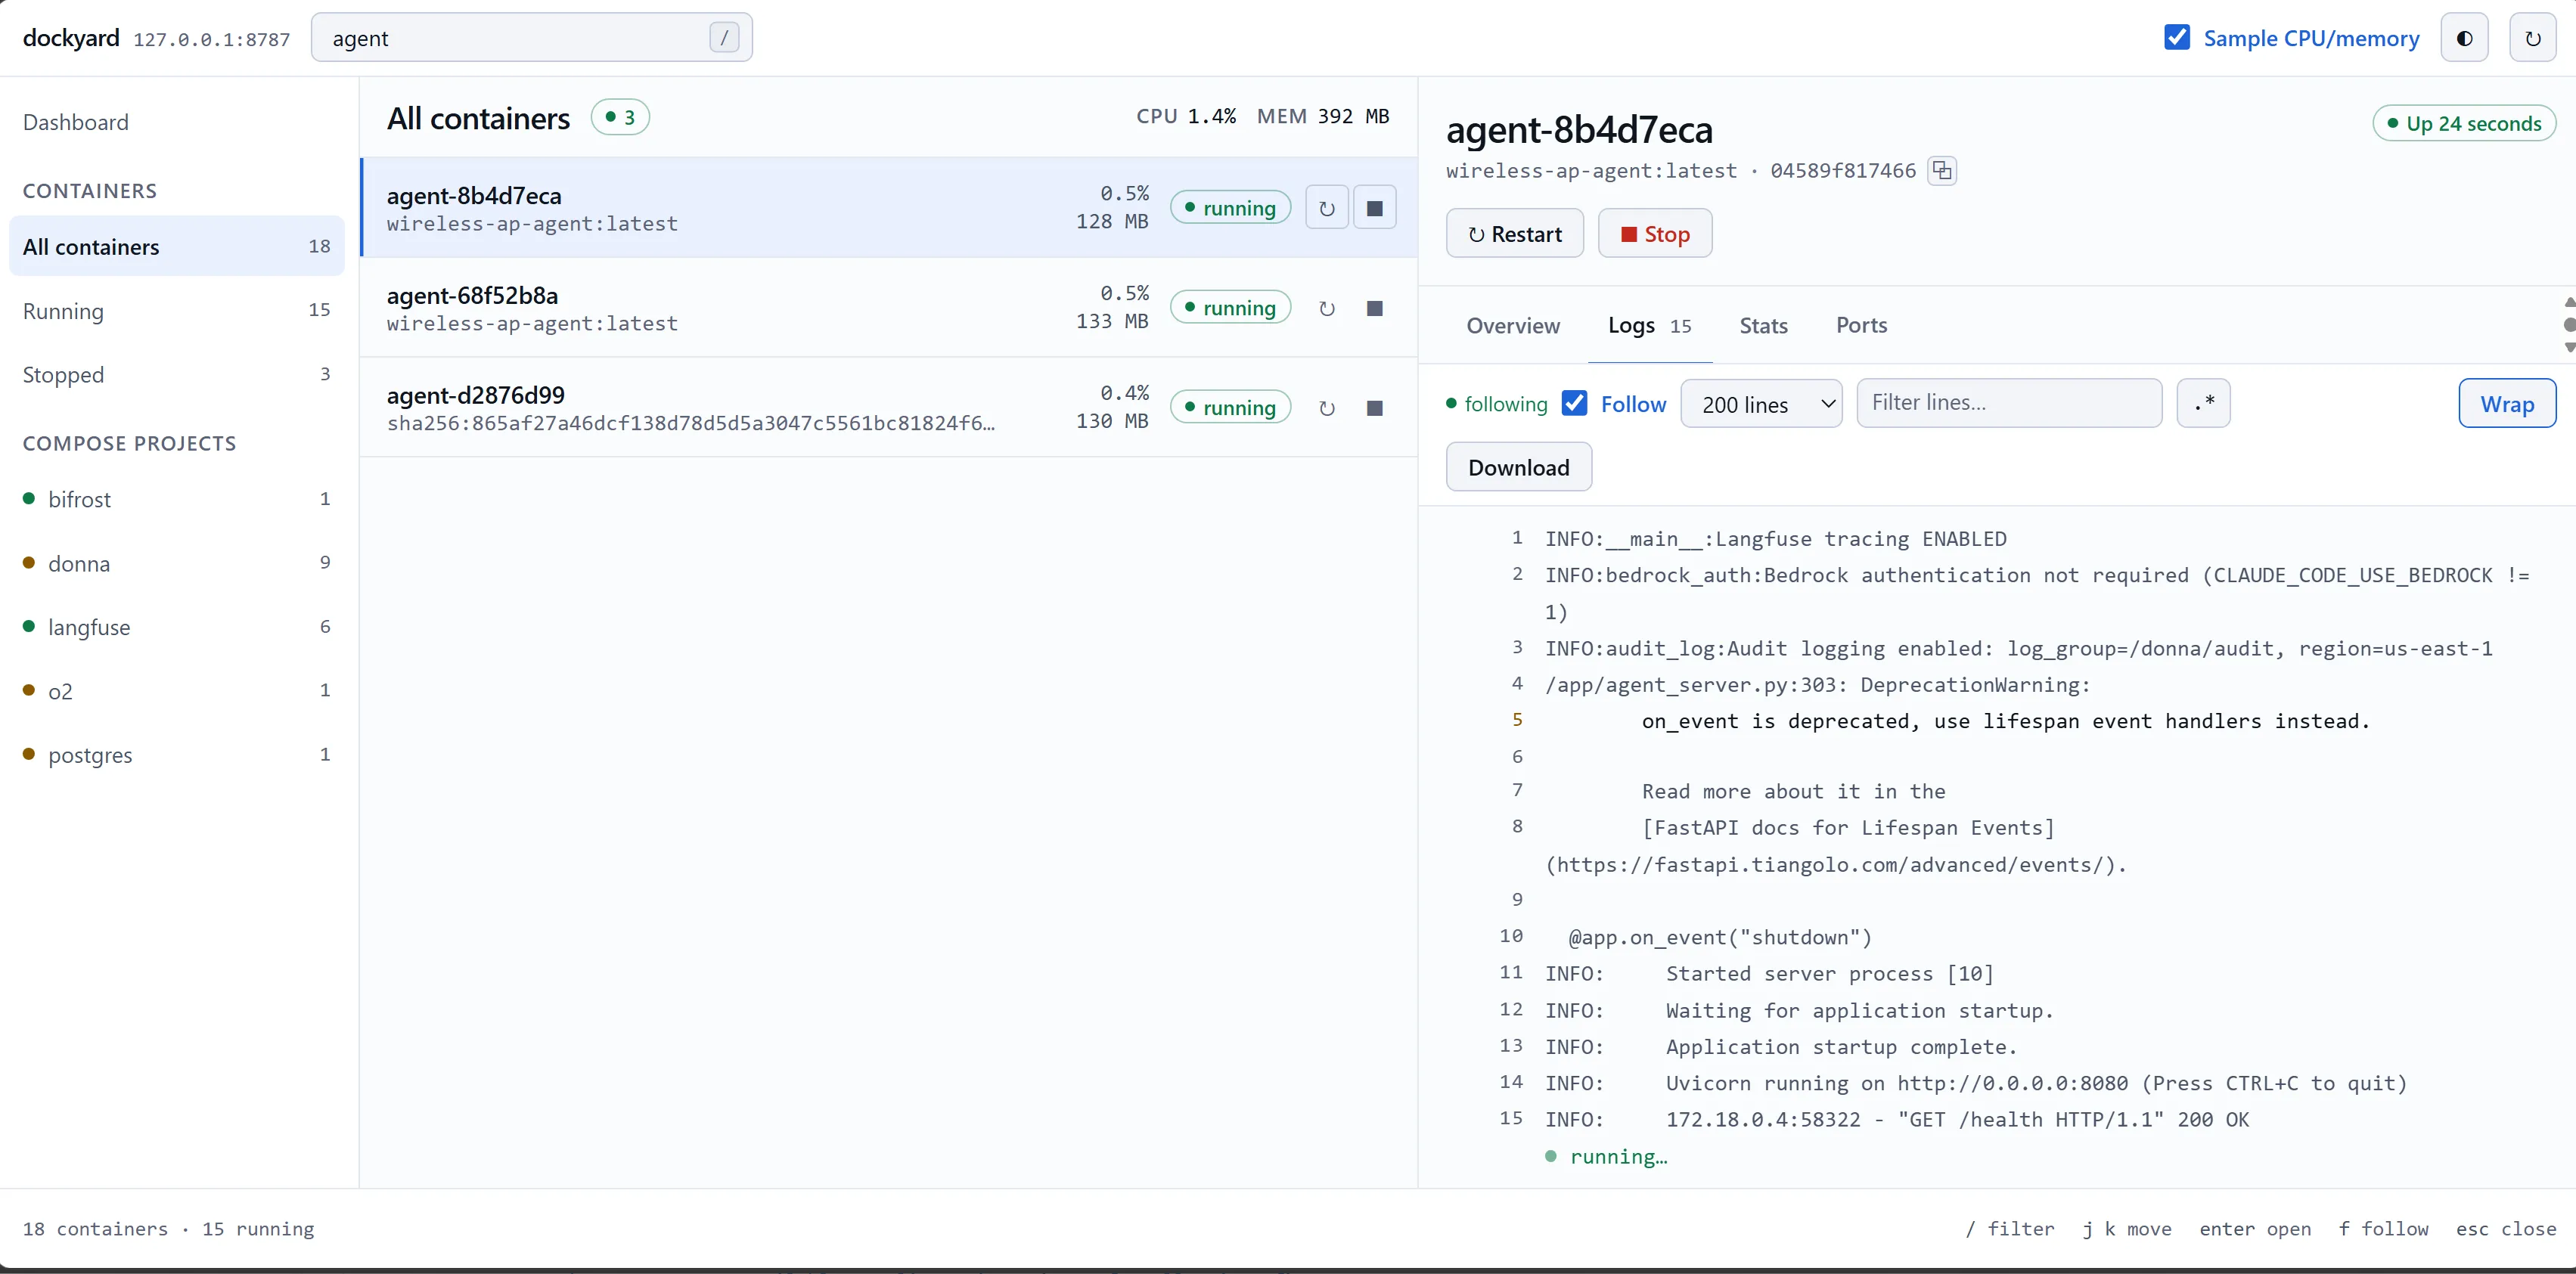Click the 'Up 24 seconds' status badge
The image size is (2576, 1274).
pyautogui.click(x=2464, y=123)
